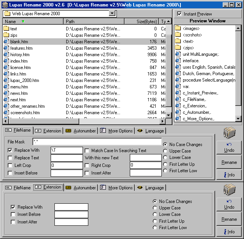
Task: Click the zips folder icon in Preview Window
Action: tap(178, 48)
